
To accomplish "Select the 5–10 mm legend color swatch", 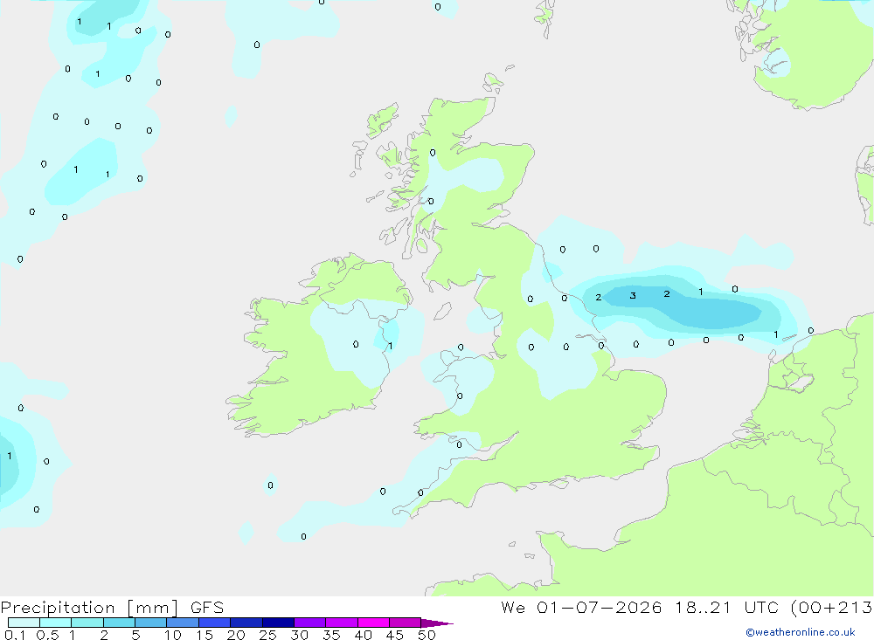I will pyautogui.click(x=150, y=623).
